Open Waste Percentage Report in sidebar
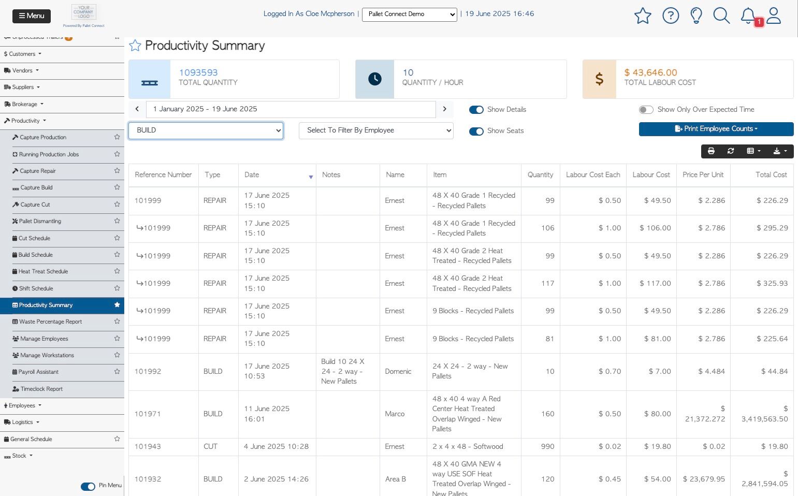798x496 pixels. pos(51,322)
